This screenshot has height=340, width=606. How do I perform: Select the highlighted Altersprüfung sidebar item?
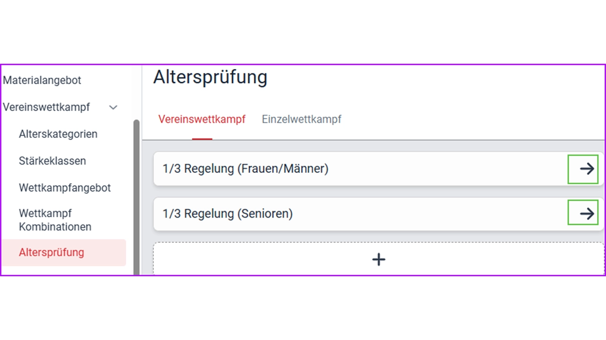click(63, 252)
